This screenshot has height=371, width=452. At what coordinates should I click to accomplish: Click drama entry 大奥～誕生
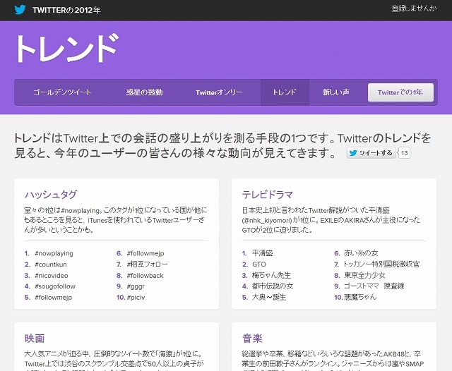(269, 297)
